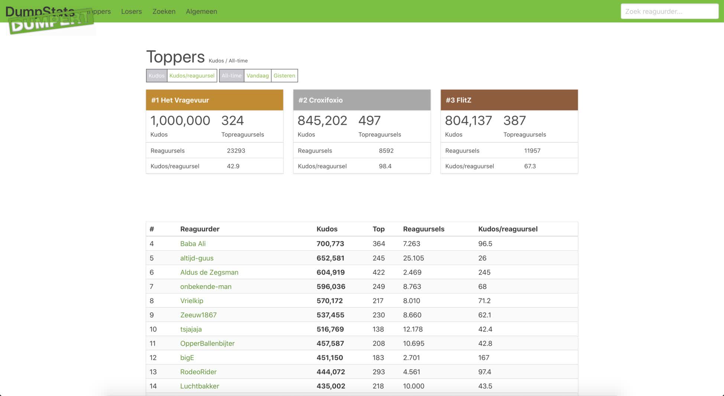Select the All-time period filter
This screenshot has width=724, height=396.
point(231,76)
